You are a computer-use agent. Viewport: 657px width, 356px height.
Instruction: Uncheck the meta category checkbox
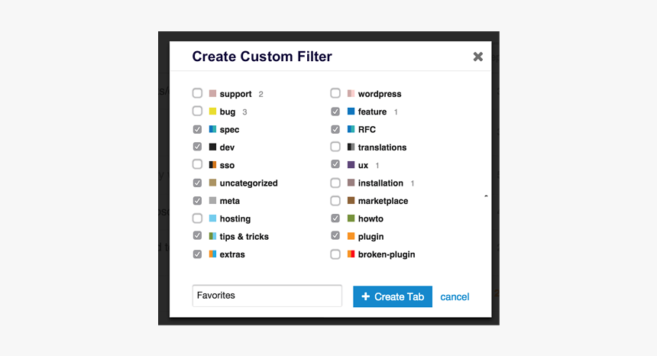tap(197, 201)
